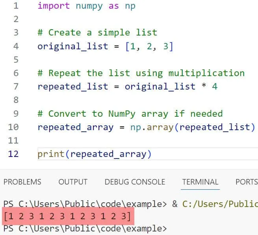The image size is (258, 235).
Task: Click the '# Repeat the list' comment line
Action: pyautogui.click(x=141, y=73)
